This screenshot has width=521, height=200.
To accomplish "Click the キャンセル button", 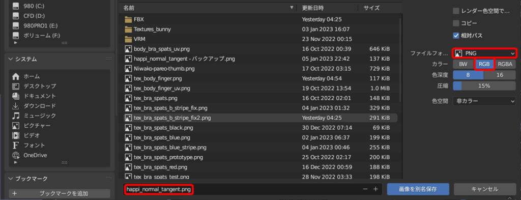I will pos(485,189).
